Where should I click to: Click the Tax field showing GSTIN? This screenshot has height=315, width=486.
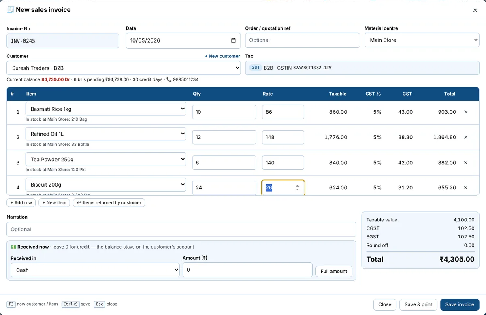362,68
